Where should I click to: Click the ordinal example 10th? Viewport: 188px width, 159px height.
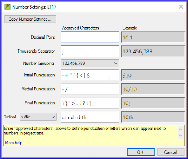[x=153, y=117]
